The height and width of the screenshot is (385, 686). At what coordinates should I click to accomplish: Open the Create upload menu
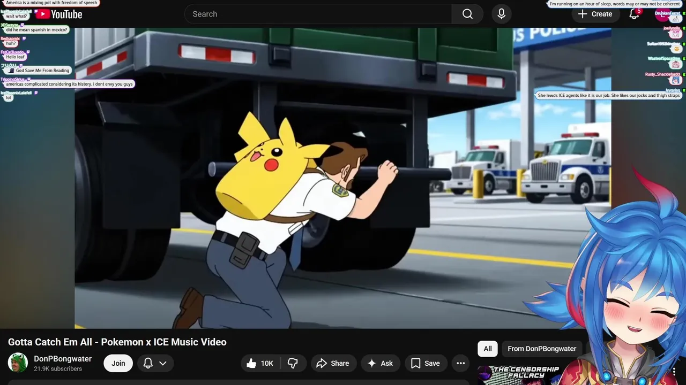coord(595,14)
